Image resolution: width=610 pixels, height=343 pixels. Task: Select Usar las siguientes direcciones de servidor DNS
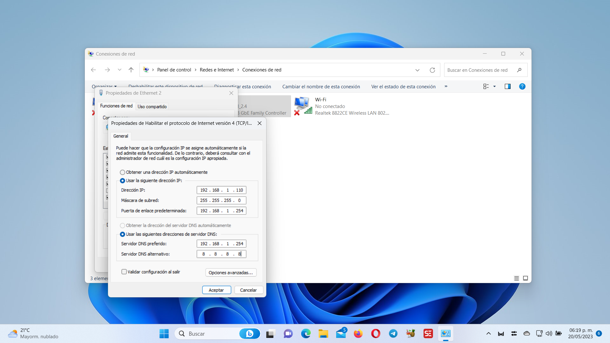click(x=122, y=234)
